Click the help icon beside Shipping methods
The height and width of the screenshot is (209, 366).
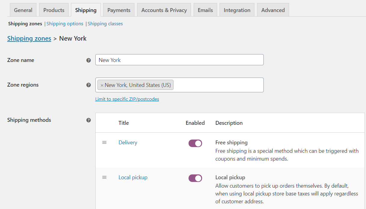tap(88, 120)
